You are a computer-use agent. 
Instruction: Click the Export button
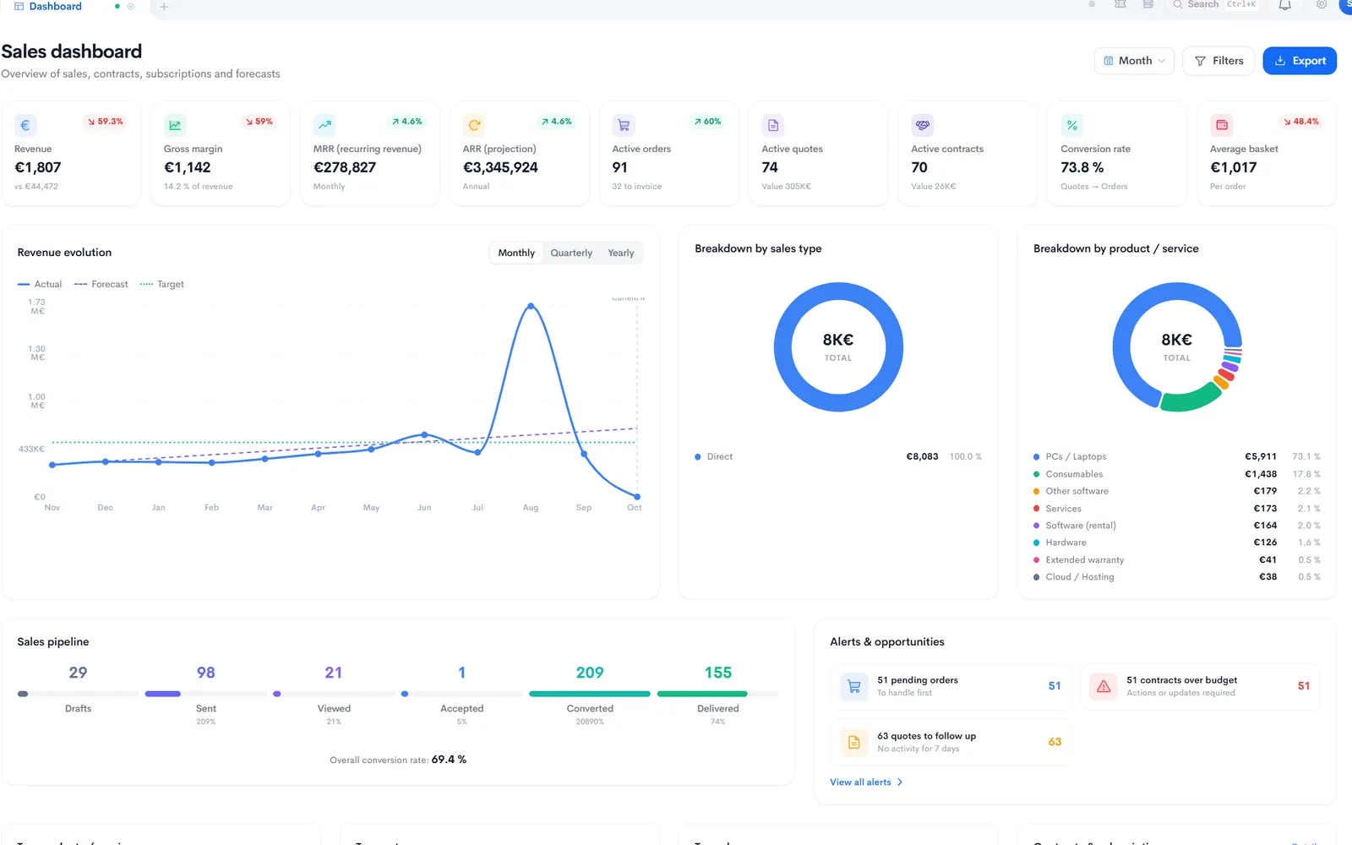[x=1300, y=61]
